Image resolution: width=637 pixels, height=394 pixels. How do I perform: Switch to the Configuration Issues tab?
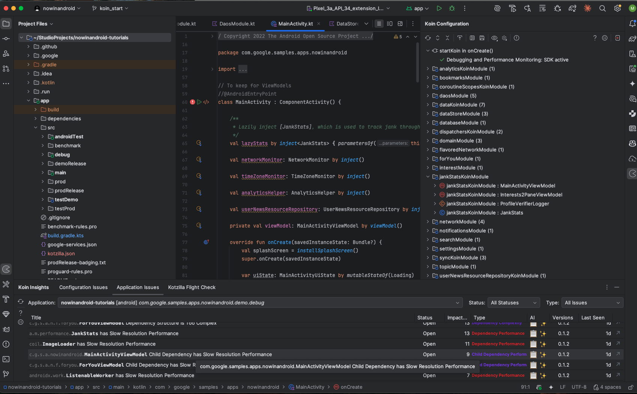pos(83,287)
